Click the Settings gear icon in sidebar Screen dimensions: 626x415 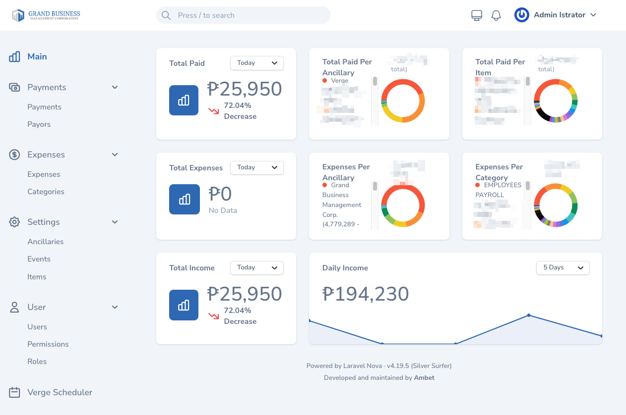pos(15,222)
